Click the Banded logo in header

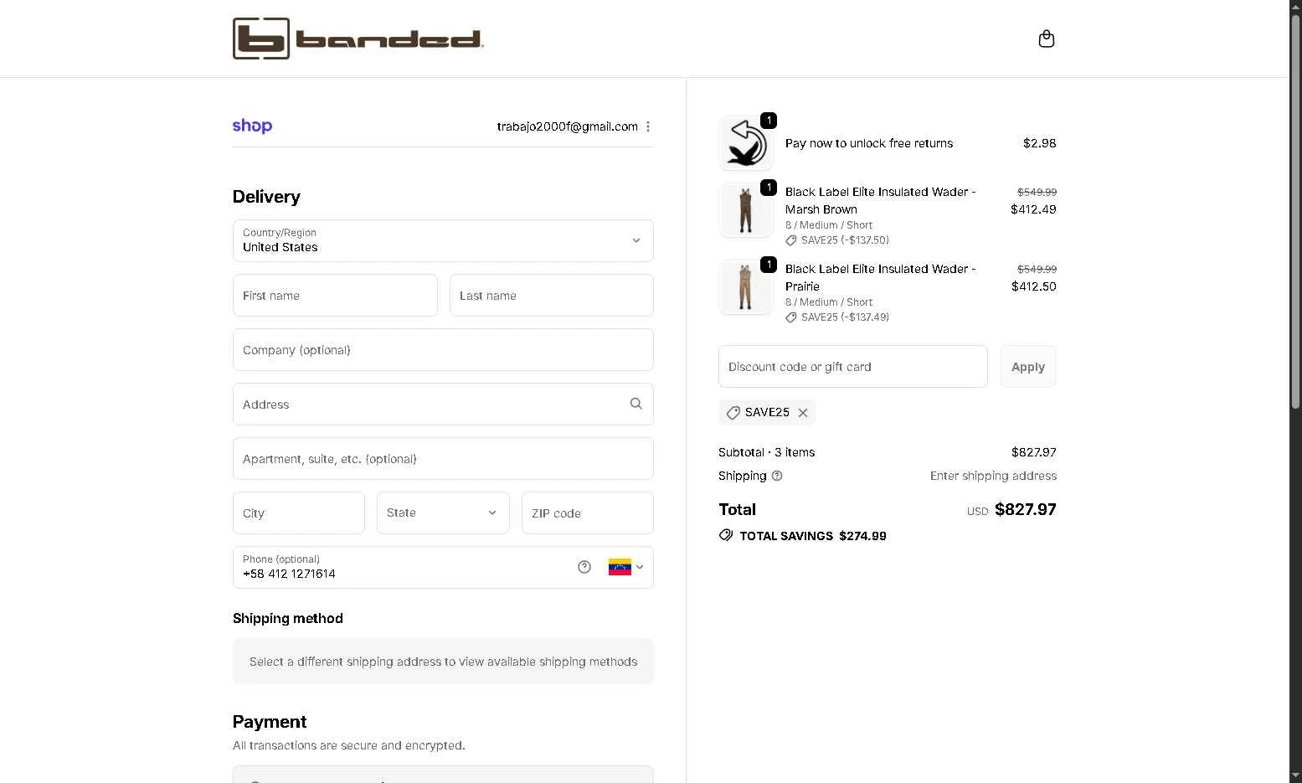(x=358, y=39)
